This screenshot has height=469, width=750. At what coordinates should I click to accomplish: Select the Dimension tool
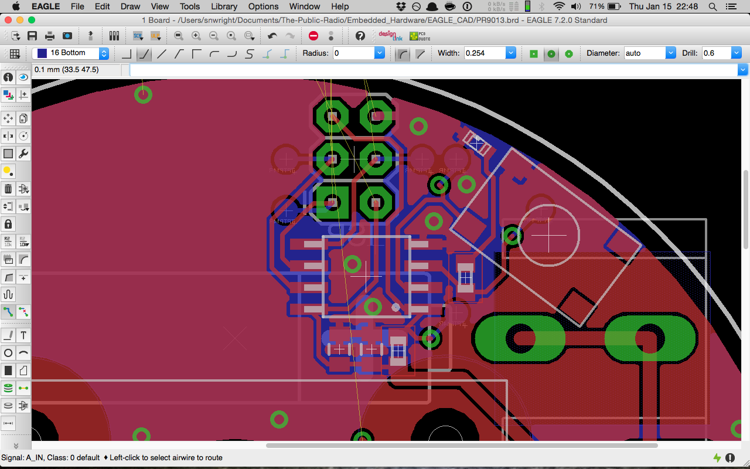pyautogui.click(x=8, y=423)
